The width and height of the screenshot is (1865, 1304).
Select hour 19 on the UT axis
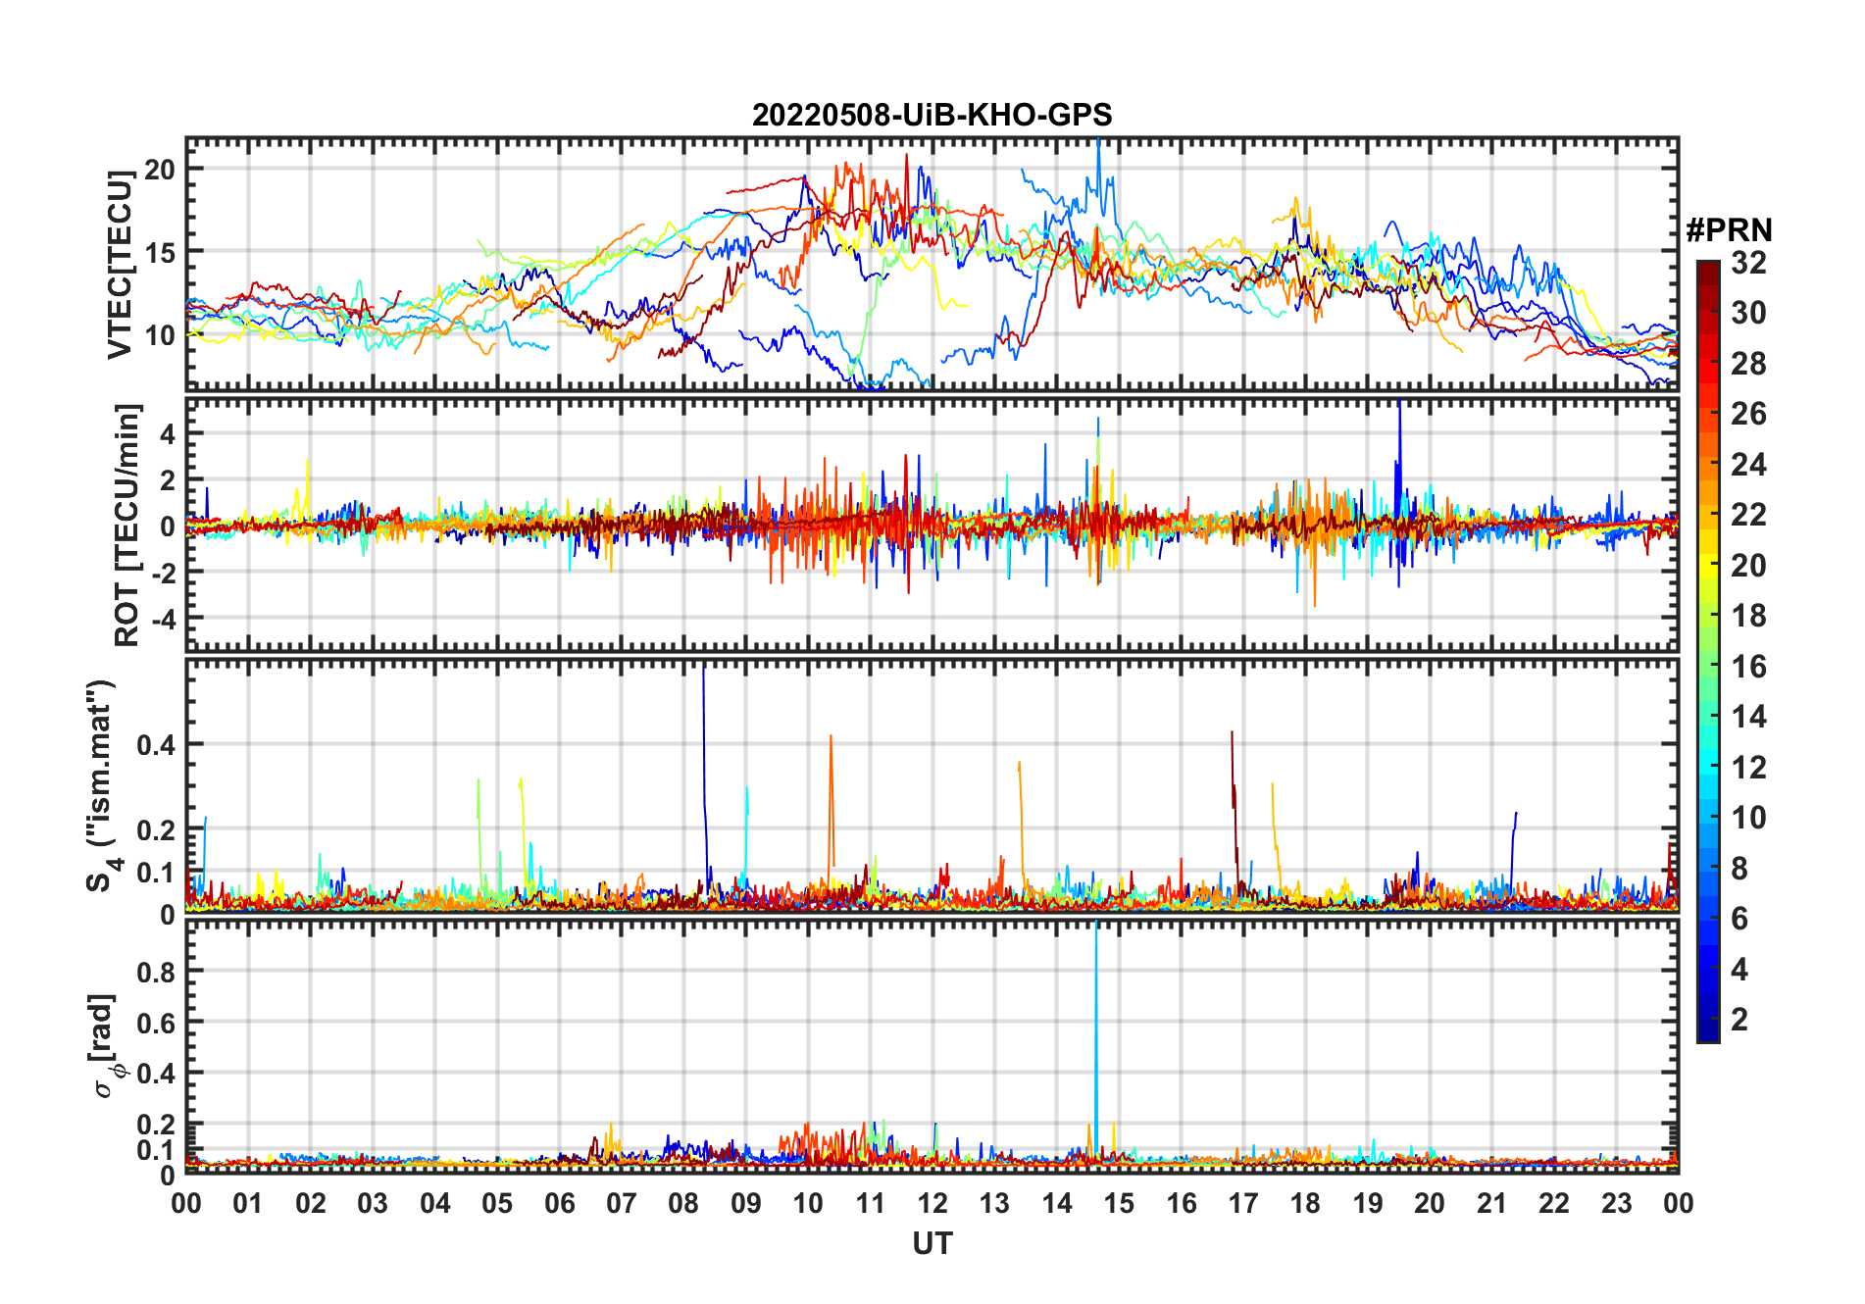1368,1203
